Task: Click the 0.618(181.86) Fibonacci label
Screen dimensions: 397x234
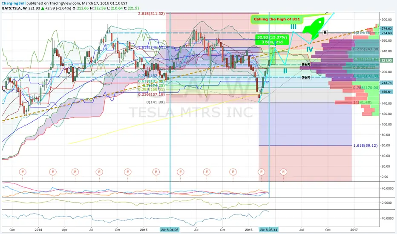Action: point(151,81)
